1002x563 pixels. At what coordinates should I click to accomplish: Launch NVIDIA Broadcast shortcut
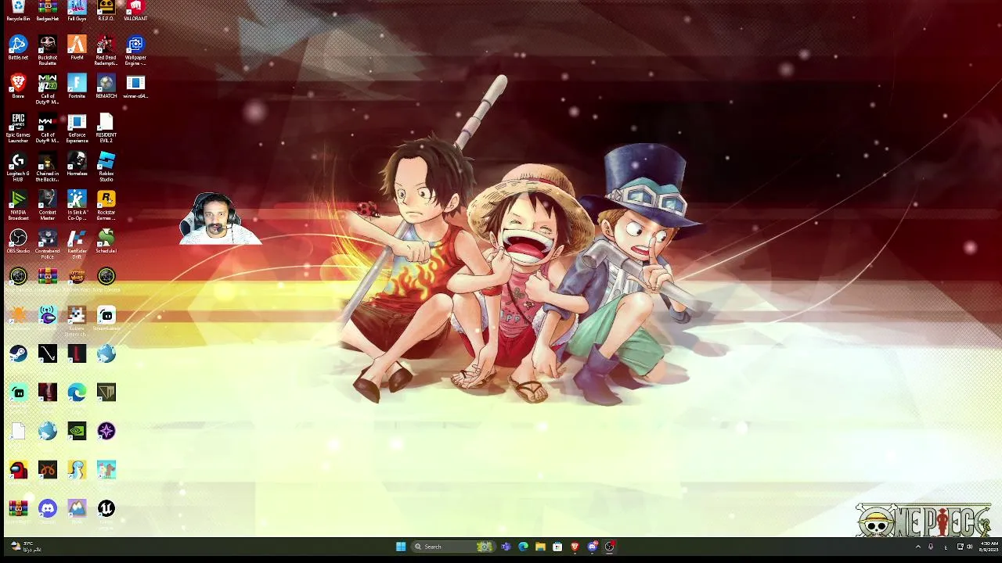(x=18, y=205)
